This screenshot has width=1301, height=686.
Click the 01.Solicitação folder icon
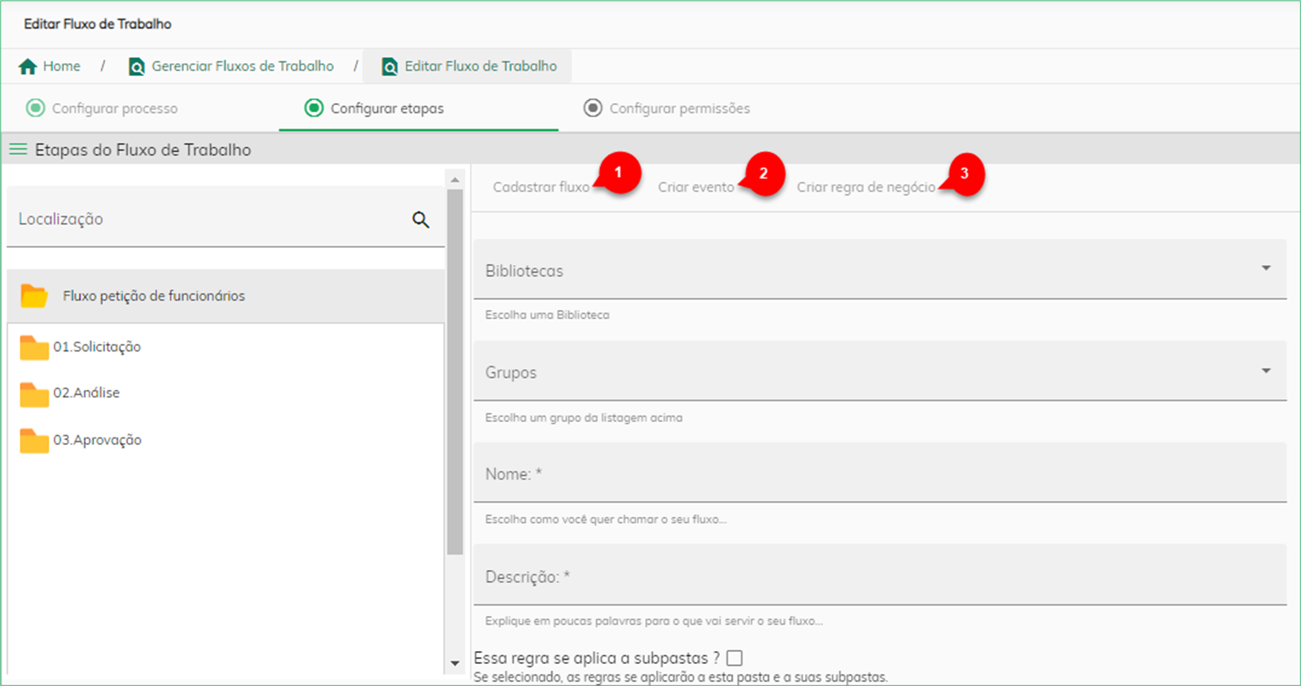point(34,347)
